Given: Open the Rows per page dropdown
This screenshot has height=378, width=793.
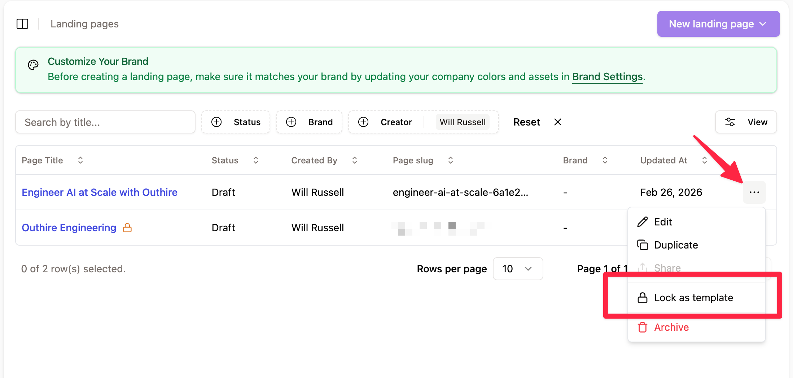Looking at the screenshot, I should pos(518,269).
